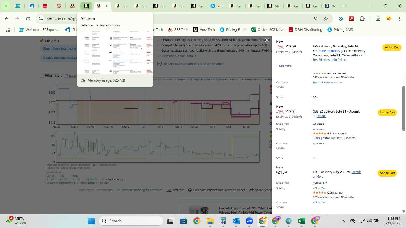This screenshot has width=406, height=228.
Task: Open the Amz Tech bookmark
Action: point(204,30)
